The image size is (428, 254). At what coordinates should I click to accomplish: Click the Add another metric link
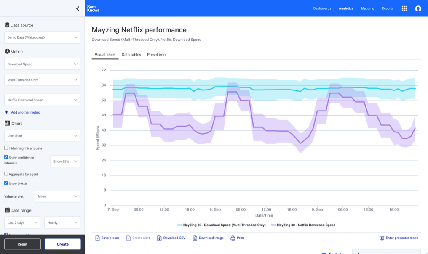(25, 112)
